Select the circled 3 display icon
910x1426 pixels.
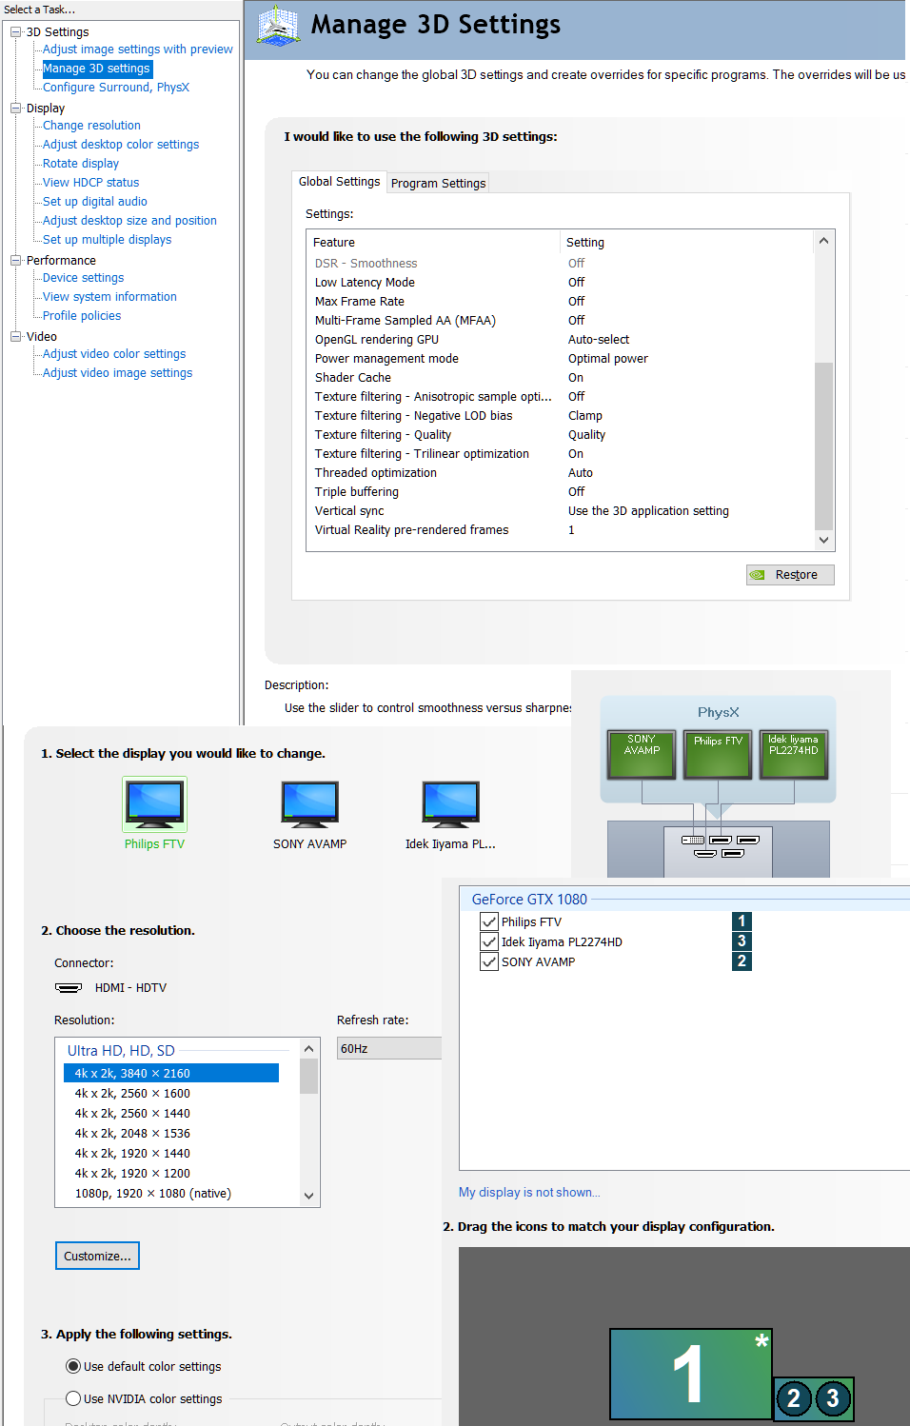click(x=833, y=1398)
